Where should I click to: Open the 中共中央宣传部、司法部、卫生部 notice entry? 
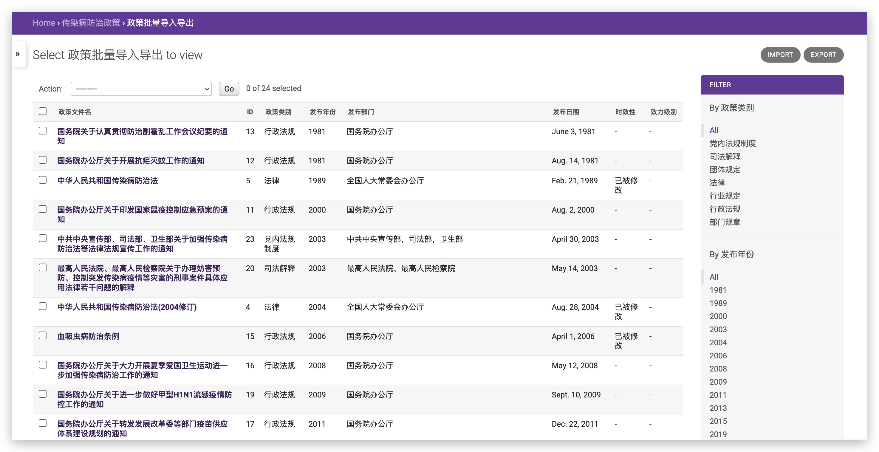[142, 244]
